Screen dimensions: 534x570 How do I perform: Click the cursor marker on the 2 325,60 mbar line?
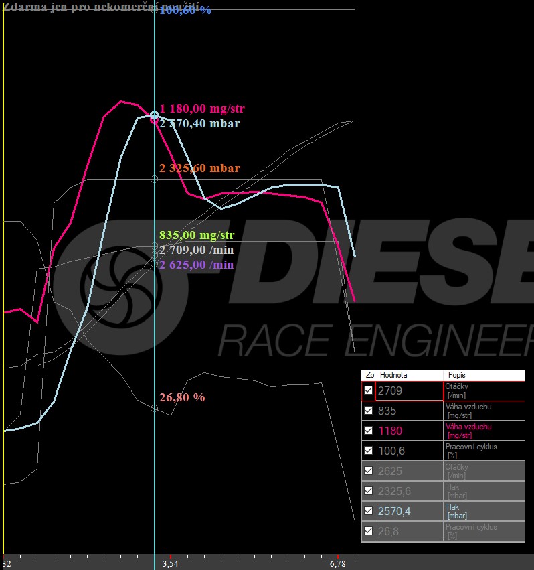click(154, 180)
